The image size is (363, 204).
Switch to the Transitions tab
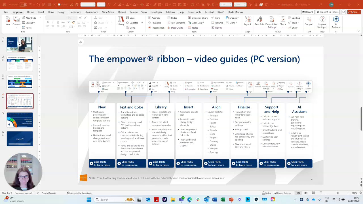point(75,12)
